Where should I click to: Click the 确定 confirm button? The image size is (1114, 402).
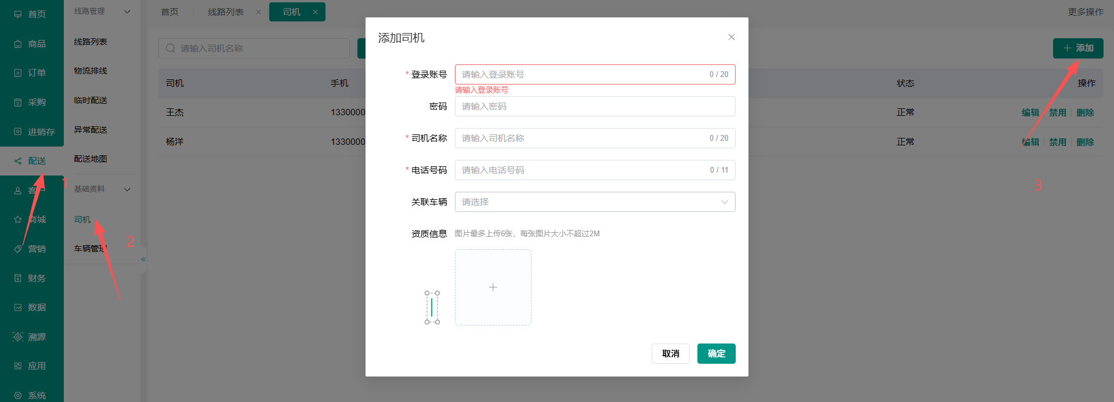pyautogui.click(x=717, y=353)
